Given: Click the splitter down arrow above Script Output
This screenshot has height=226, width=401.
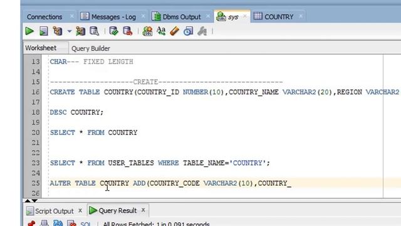Looking at the screenshot, I should [x=34, y=201].
